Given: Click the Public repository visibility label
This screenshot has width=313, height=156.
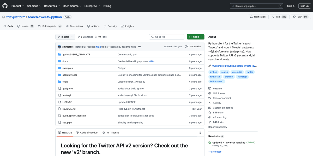Looking at the screenshot, I should (x=67, y=17).
